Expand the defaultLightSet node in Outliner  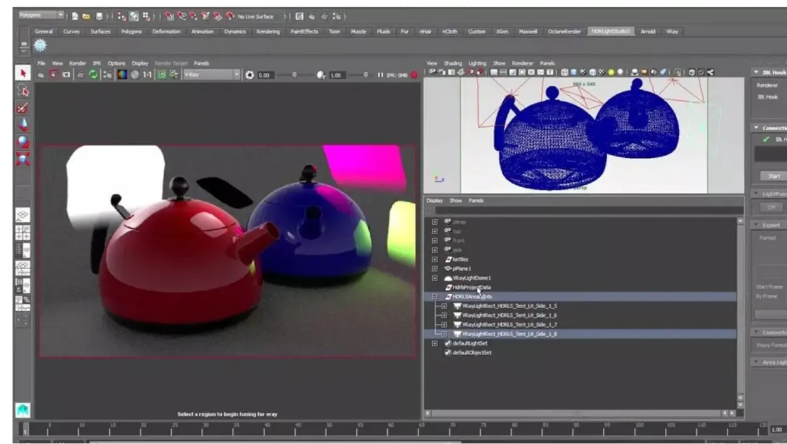pyautogui.click(x=435, y=343)
